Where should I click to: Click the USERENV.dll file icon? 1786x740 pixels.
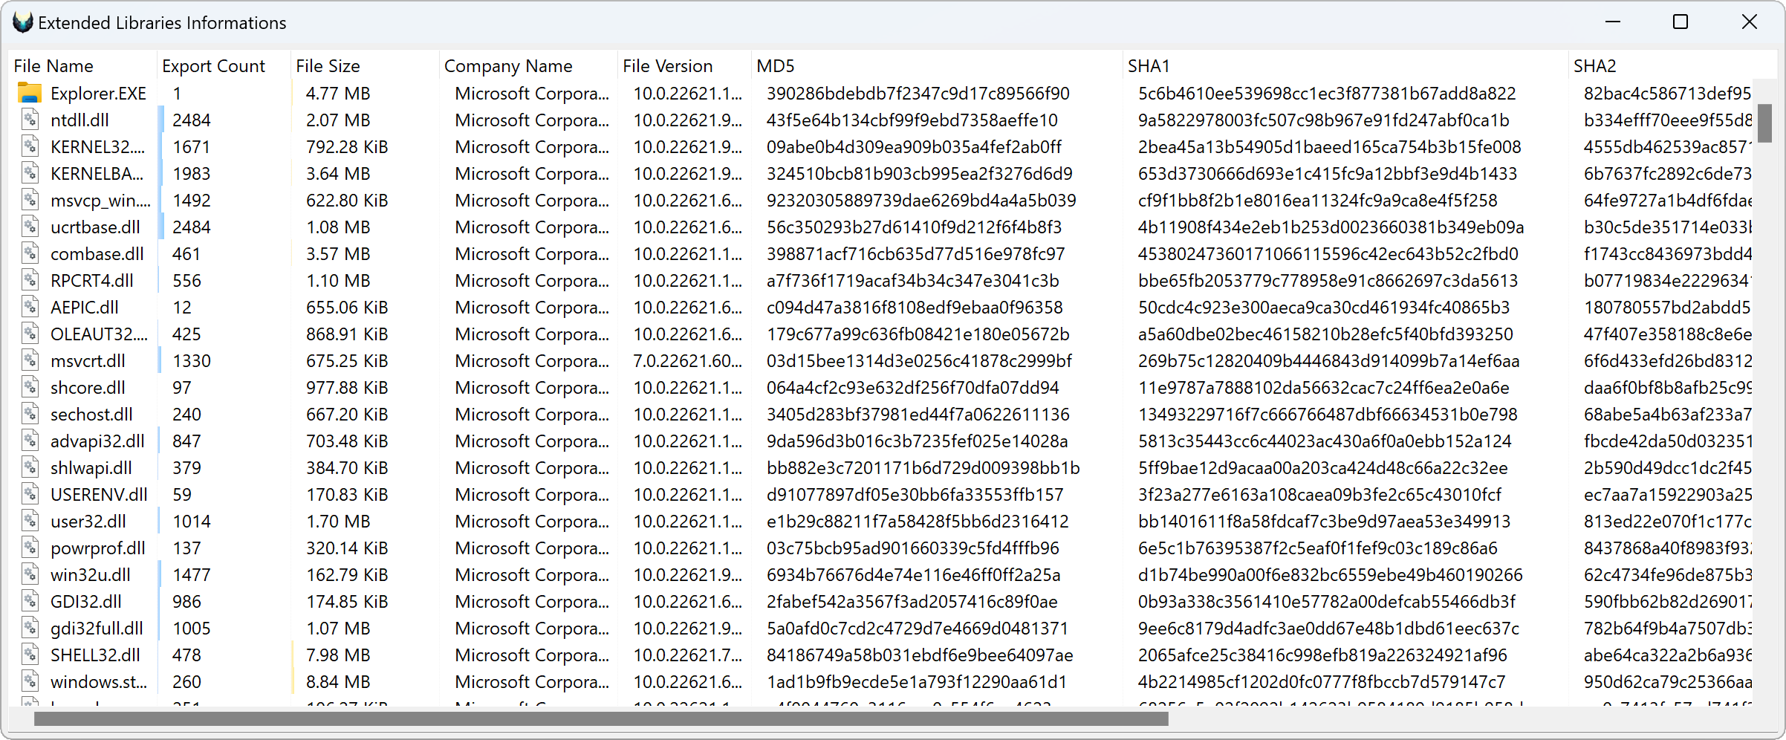pos(30,494)
